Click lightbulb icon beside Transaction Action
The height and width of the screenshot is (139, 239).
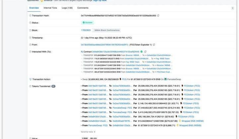(x=30, y=79)
